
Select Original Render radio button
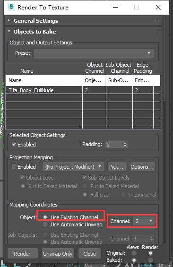tap(150, 253)
